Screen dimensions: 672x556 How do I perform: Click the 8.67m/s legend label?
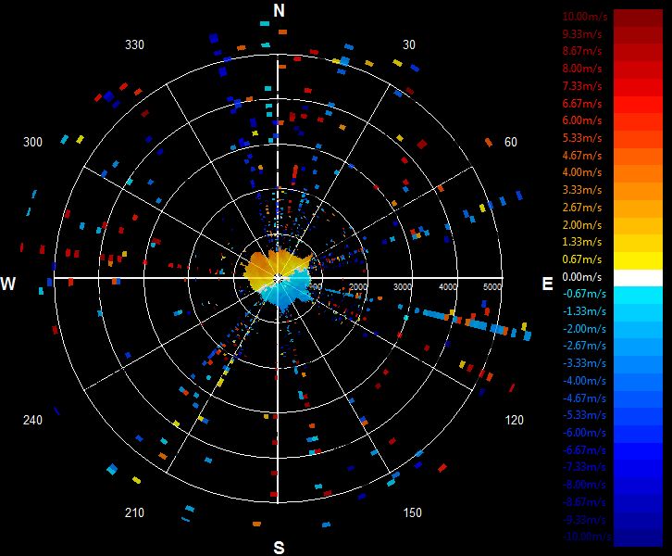(x=582, y=51)
